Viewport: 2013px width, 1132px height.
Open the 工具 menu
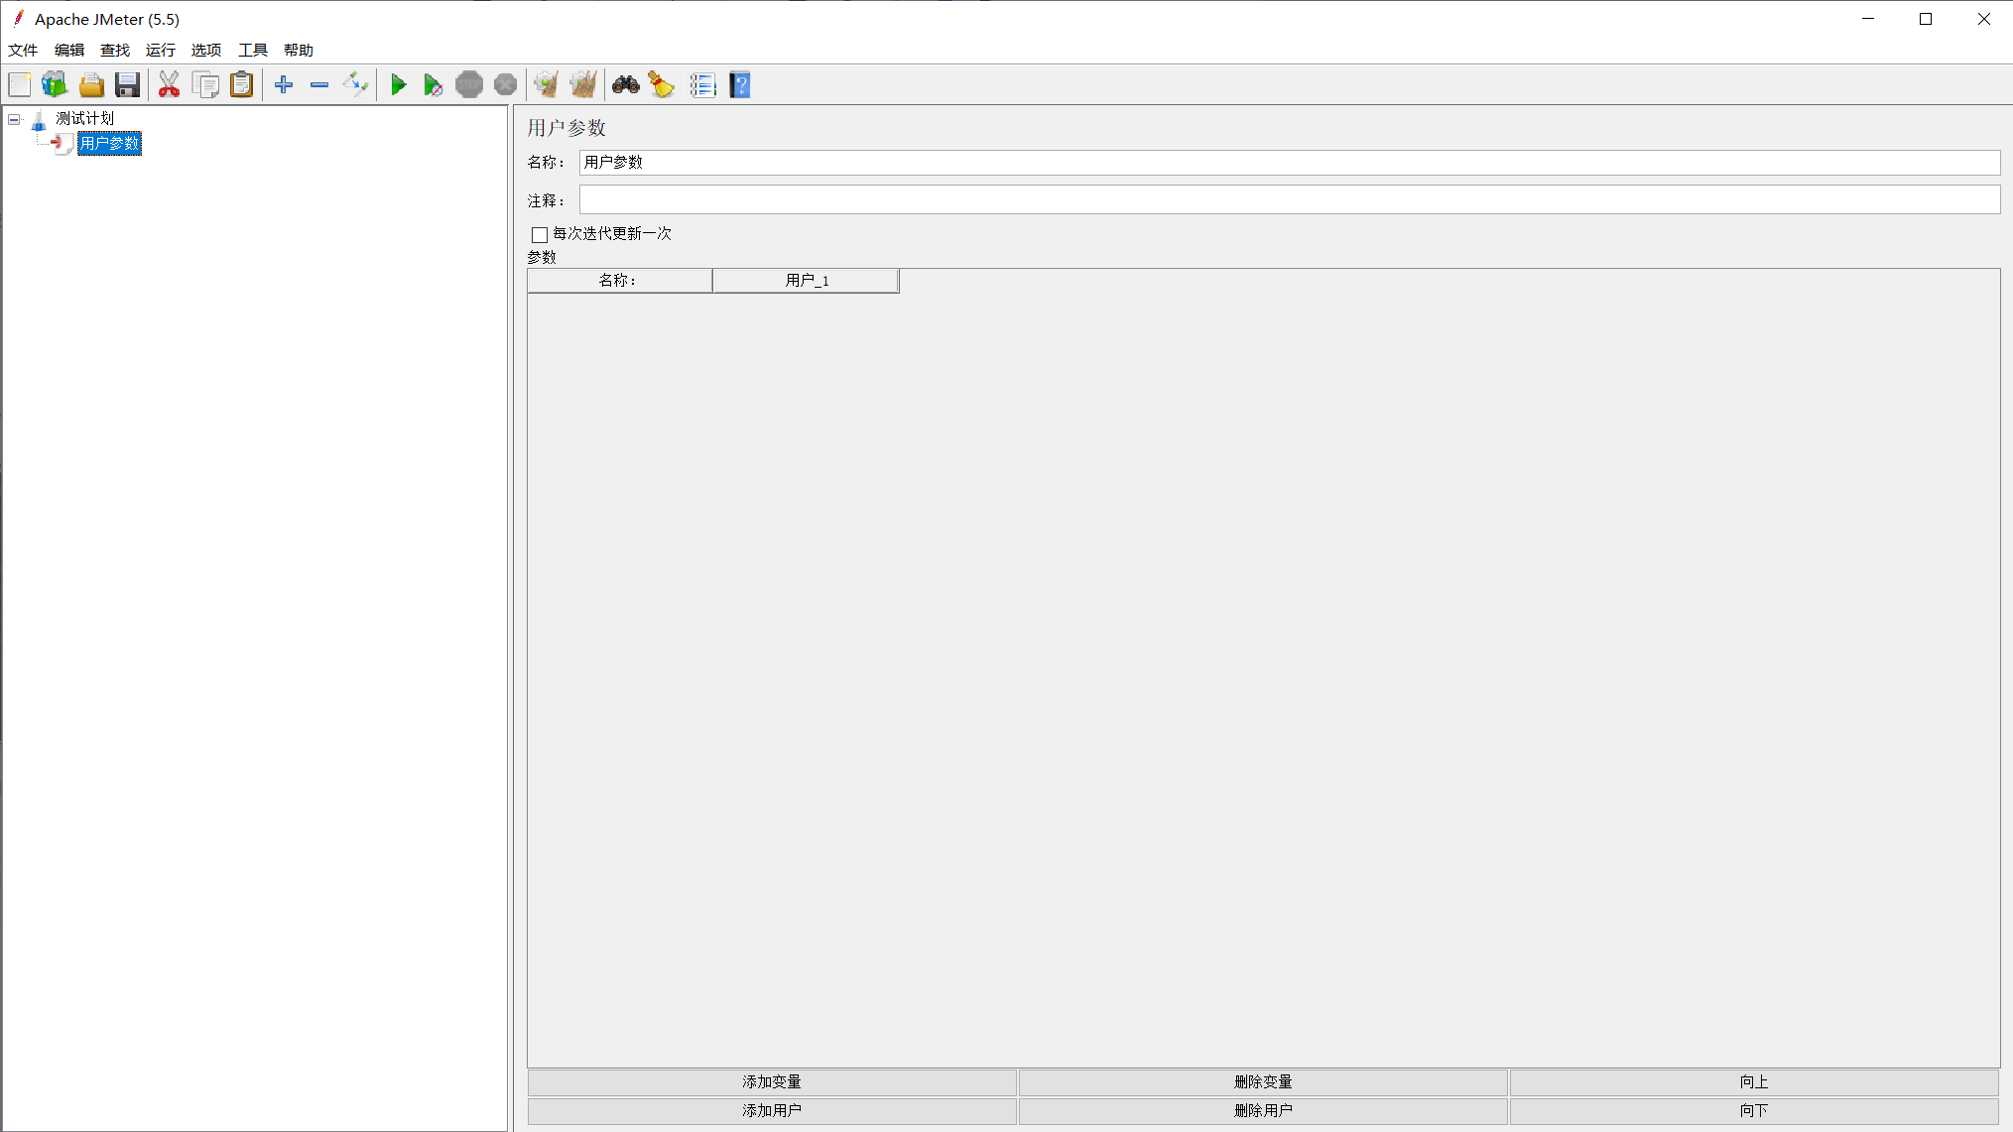pyautogui.click(x=253, y=51)
